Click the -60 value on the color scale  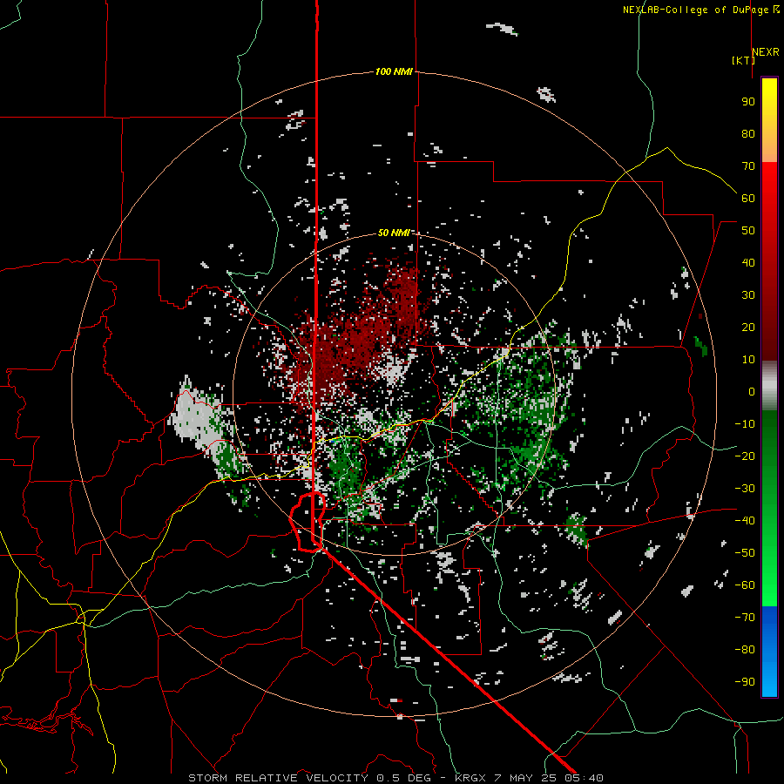(x=745, y=585)
